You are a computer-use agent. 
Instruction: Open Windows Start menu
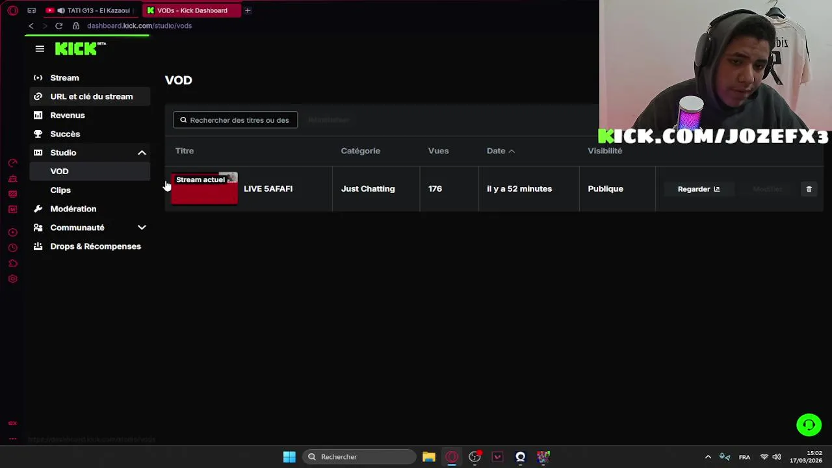click(x=289, y=457)
